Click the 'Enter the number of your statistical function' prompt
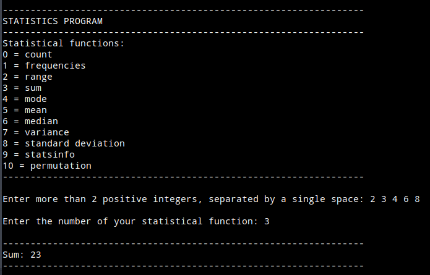The width and height of the screenshot is (430, 275). pos(130,221)
